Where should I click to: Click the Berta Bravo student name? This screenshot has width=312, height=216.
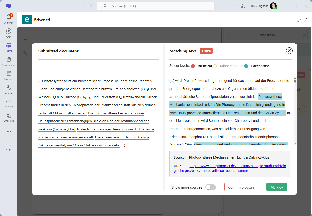coord(267,35)
